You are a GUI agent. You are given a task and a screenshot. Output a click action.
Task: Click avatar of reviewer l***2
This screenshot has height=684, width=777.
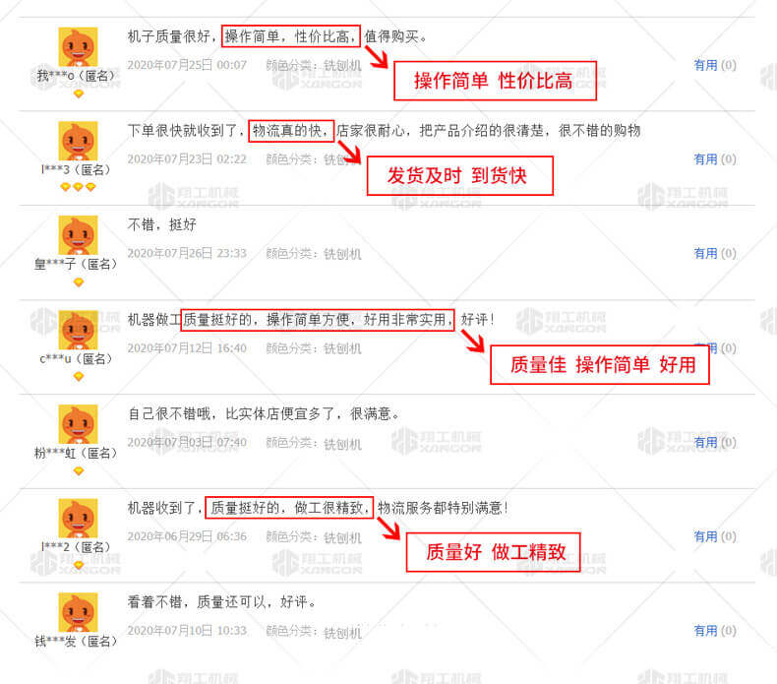(78, 519)
